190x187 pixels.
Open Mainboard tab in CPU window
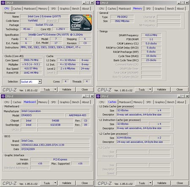[30, 9]
